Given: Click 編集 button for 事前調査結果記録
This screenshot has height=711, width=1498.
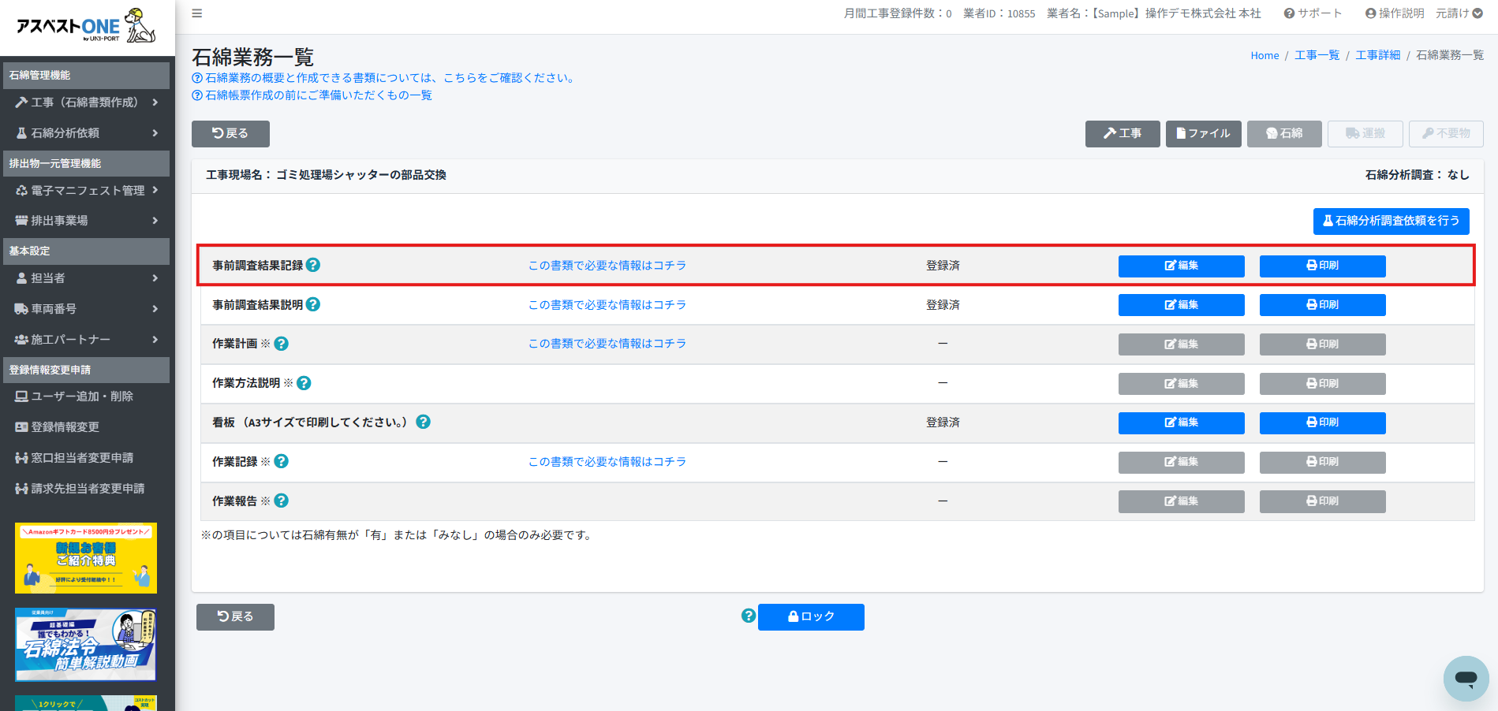Looking at the screenshot, I should coord(1181,266).
